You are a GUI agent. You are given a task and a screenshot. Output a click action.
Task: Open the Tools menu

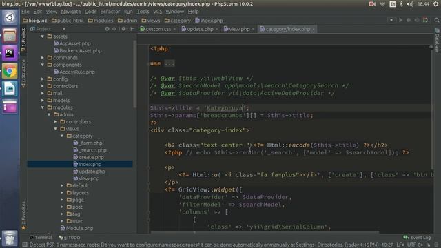[x=143, y=12]
